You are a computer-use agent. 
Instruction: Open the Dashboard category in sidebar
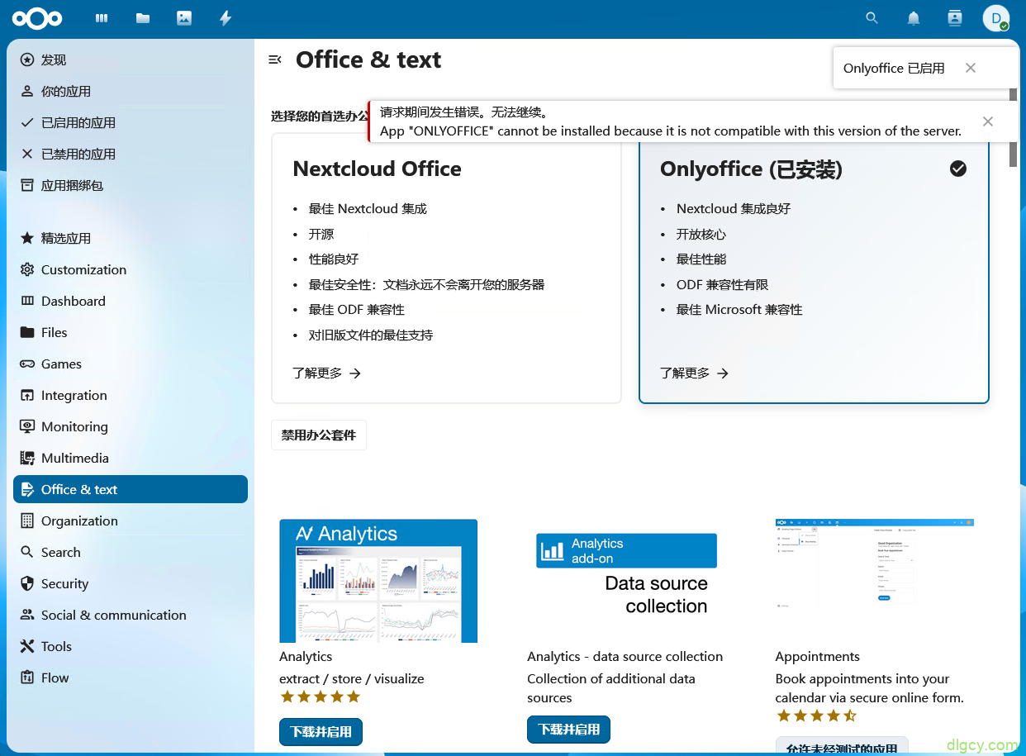coord(131,301)
